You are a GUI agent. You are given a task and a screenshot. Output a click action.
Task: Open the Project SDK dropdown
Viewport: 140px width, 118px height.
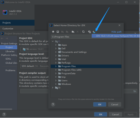point(35,49)
